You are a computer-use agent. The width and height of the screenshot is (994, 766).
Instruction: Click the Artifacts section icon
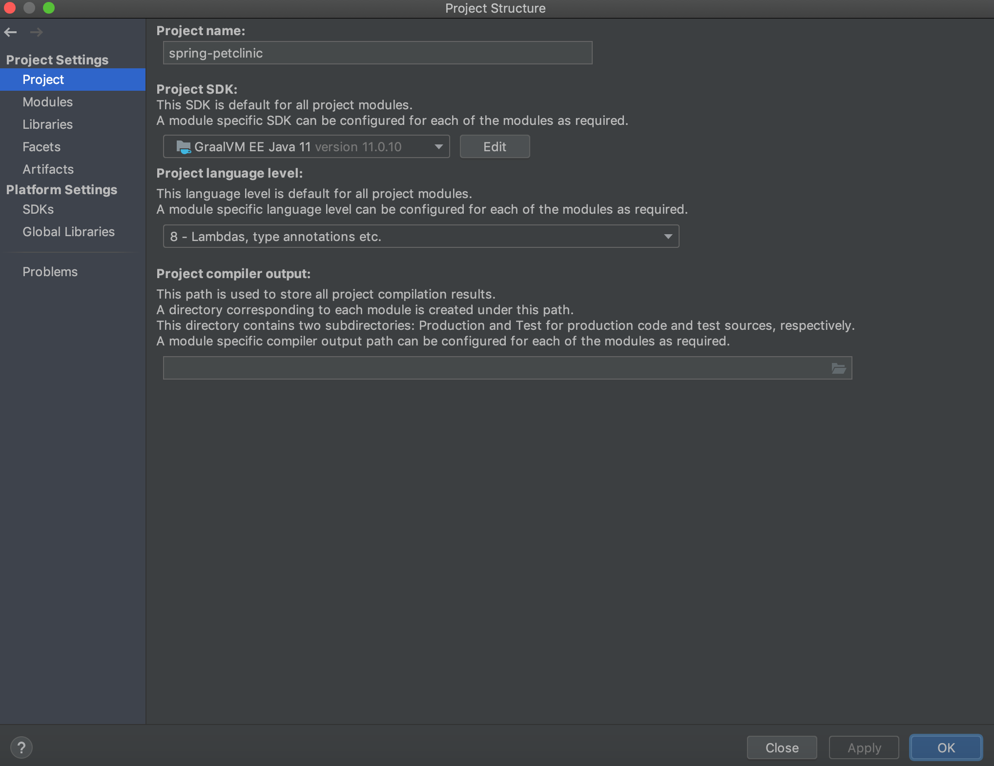coord(48,169)
